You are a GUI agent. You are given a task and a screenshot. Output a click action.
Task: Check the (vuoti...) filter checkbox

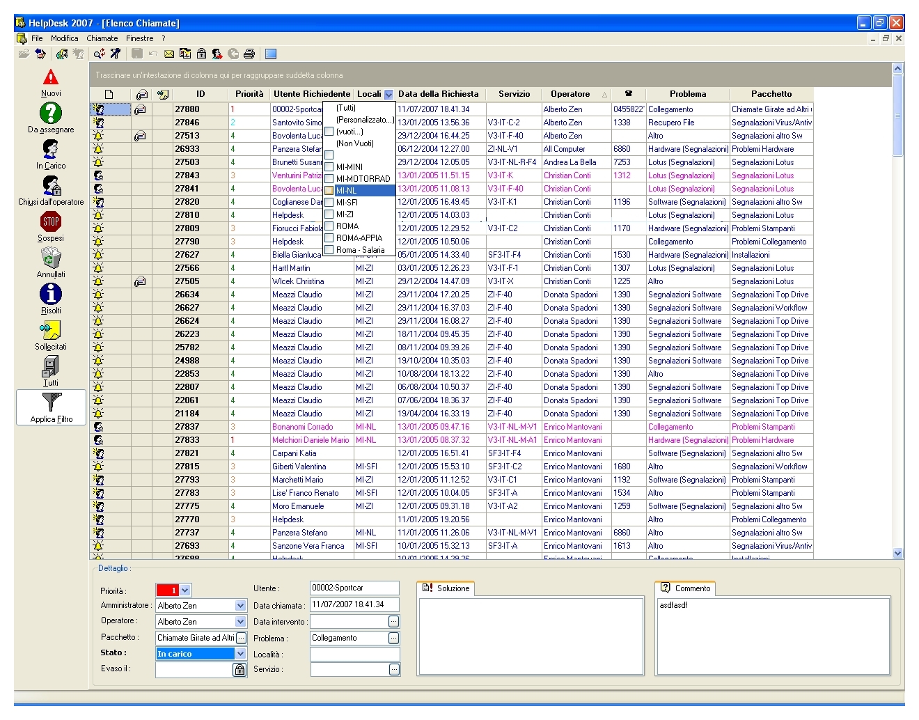329,132
